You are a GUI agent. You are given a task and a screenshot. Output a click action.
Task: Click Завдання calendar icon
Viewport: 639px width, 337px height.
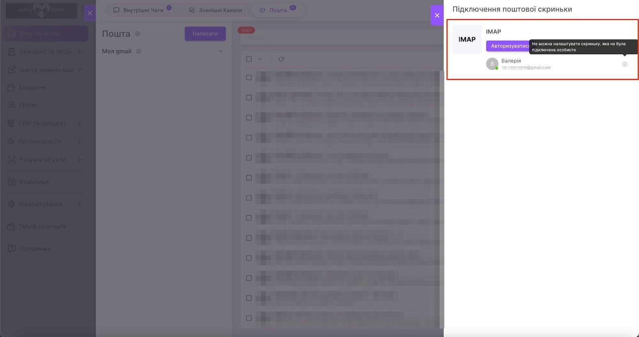pyautogui.click(x=11, y=87)
